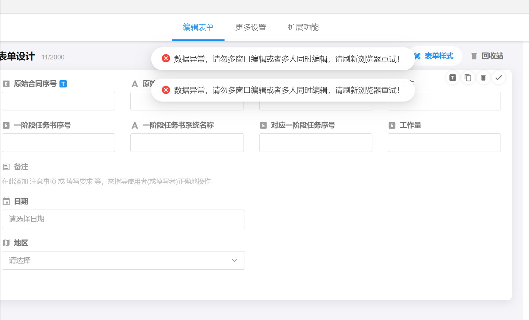Confirm with the checkmark icon

(x=498, y=78)
